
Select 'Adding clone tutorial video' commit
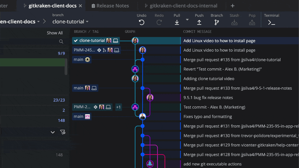(209, 79)
